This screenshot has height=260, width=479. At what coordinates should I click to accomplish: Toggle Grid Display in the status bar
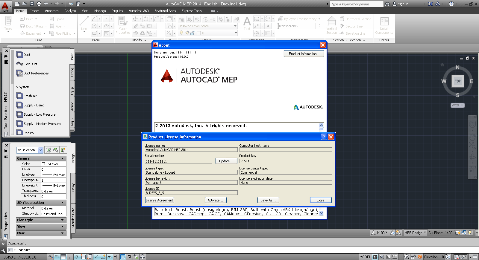click(63, 257)
